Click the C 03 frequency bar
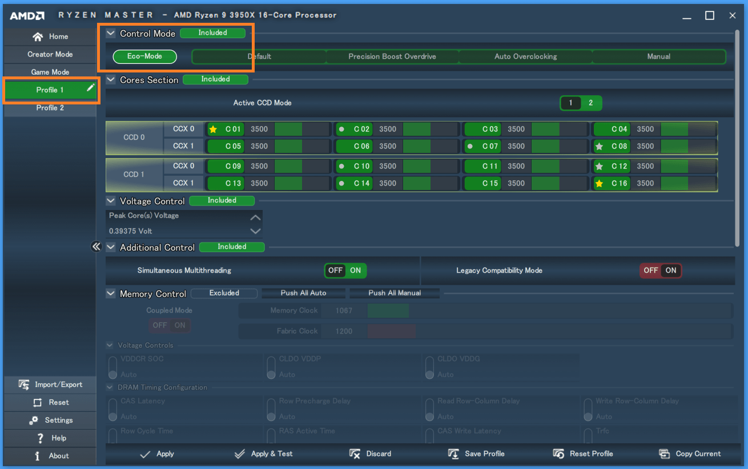The image size is (748, 469). 559,129
